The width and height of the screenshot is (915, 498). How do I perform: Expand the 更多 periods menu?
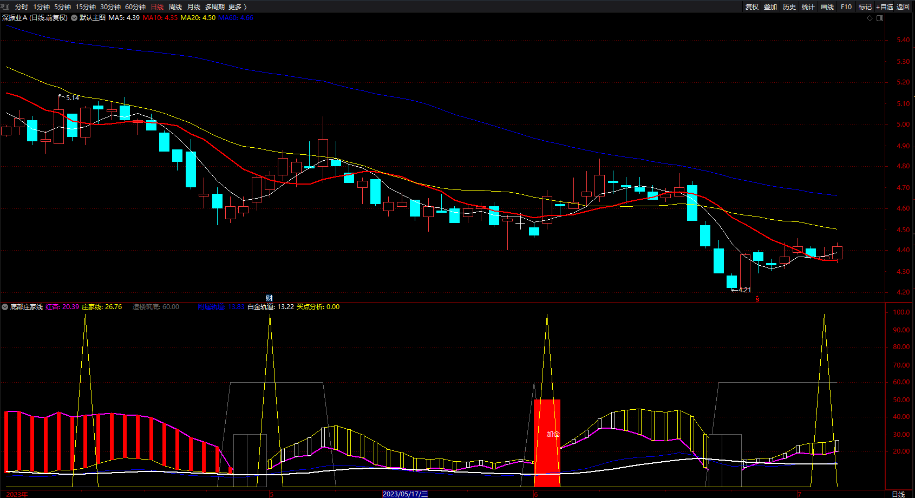click(x=238, y=7)
